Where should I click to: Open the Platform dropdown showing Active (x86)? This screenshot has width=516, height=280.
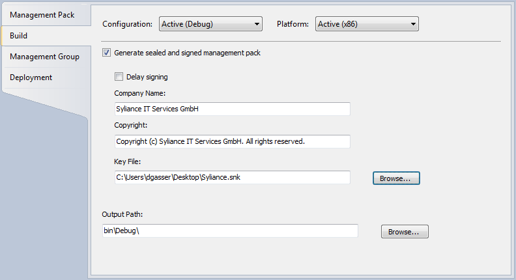[366, 24]
